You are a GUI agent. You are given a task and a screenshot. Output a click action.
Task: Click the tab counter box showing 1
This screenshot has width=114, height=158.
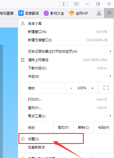[64, 4]
